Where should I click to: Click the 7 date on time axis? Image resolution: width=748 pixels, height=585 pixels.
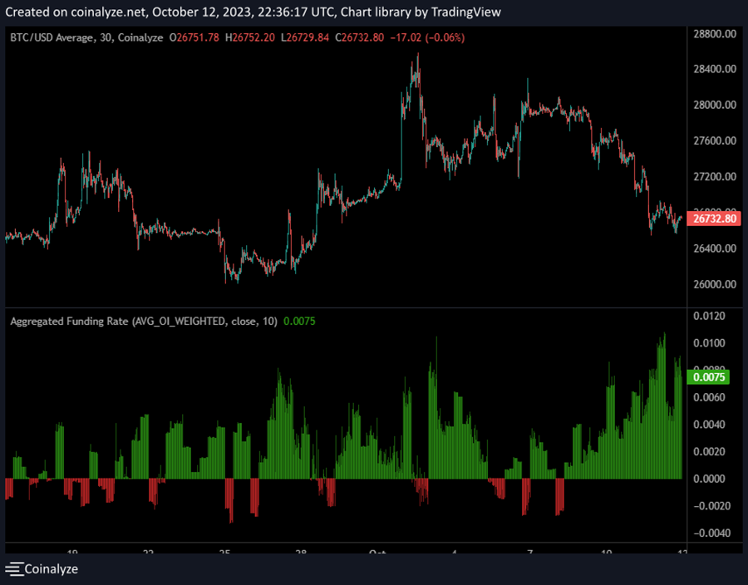point(529,552)
